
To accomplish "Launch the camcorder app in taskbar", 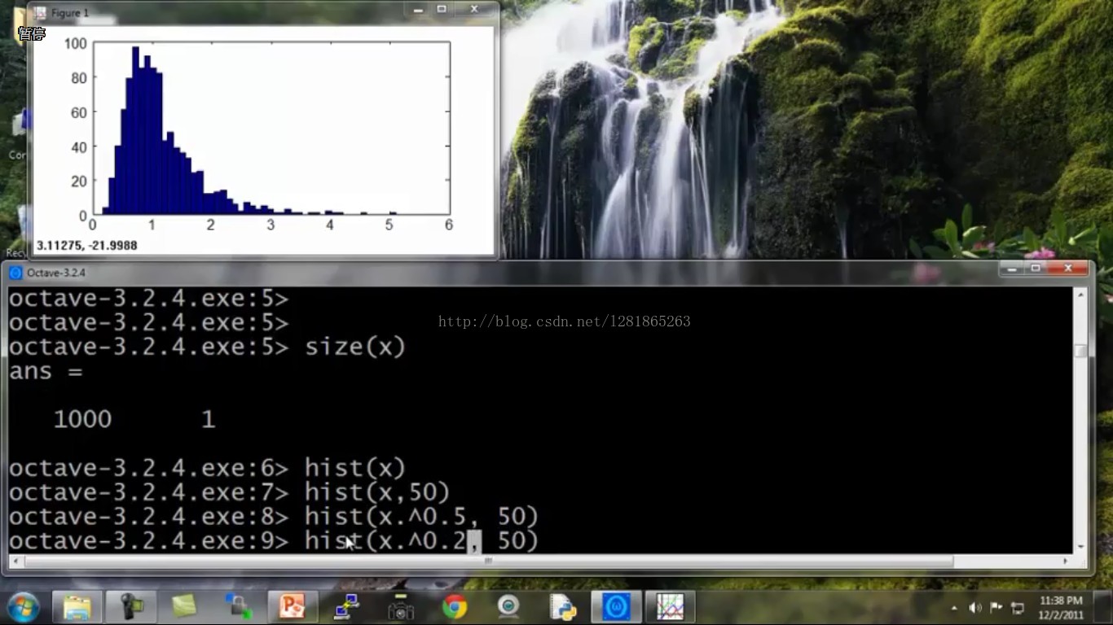I will (x=131, y=607).
